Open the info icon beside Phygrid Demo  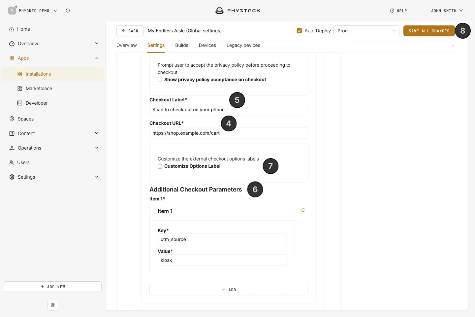[68, 11]
